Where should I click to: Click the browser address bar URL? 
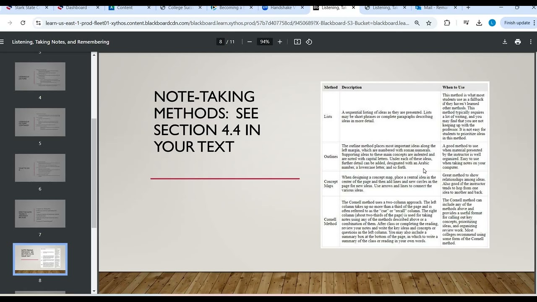227,23
